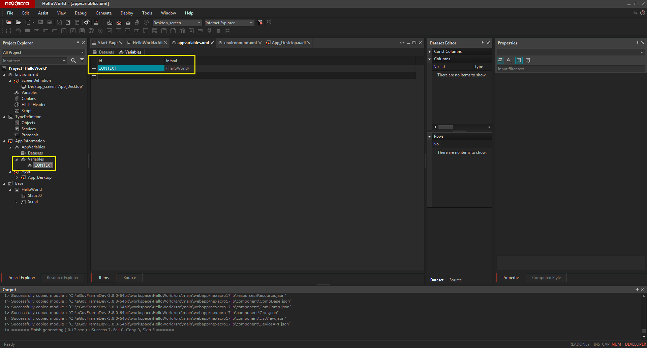Toggle property list view in Properties
This screenshot has width=647, height=348.
pyautogui.click(x=519, y=60)
